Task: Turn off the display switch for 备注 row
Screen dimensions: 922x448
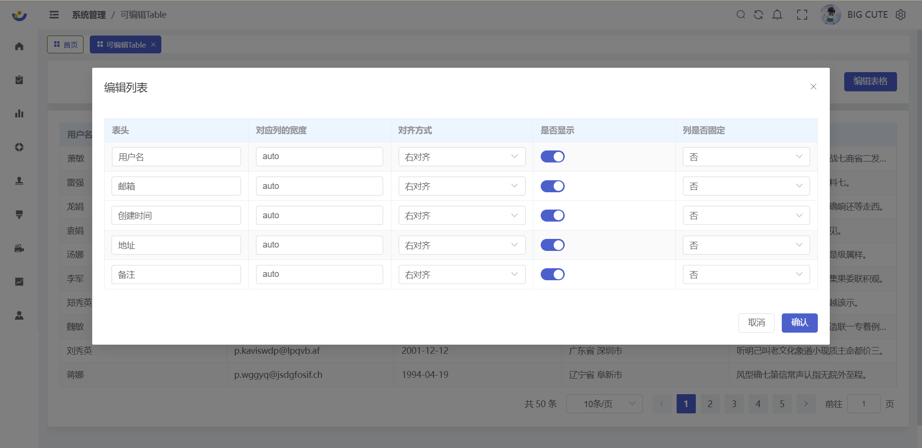Action: point(552,274)
